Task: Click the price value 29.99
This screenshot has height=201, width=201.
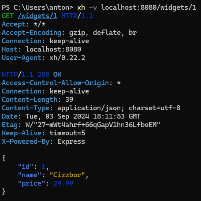Action: point(63,183)
